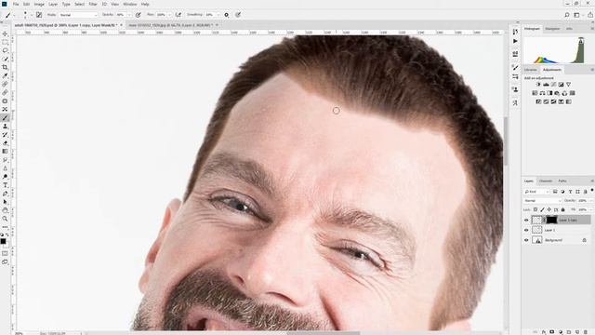
Task: Select the Hand tool
Action: (x=5, y=210)
